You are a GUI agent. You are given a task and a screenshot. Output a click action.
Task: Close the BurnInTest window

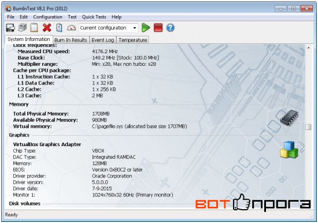306,9
